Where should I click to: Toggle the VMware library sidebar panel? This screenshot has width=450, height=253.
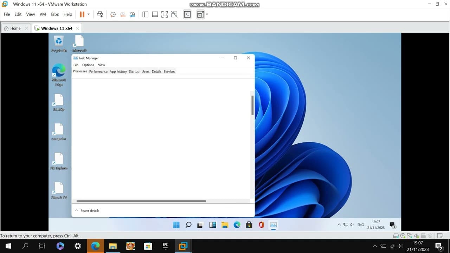pyautogui.click(x=145, y=14)
